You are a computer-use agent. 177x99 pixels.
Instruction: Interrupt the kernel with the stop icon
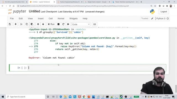[58, 24]
